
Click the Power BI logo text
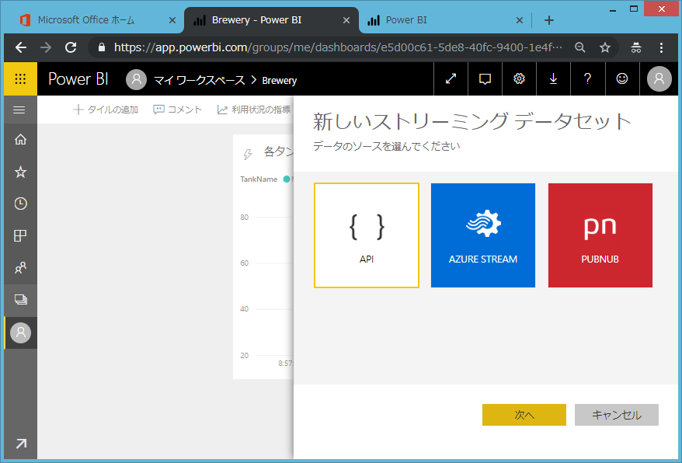click(78, 78)
